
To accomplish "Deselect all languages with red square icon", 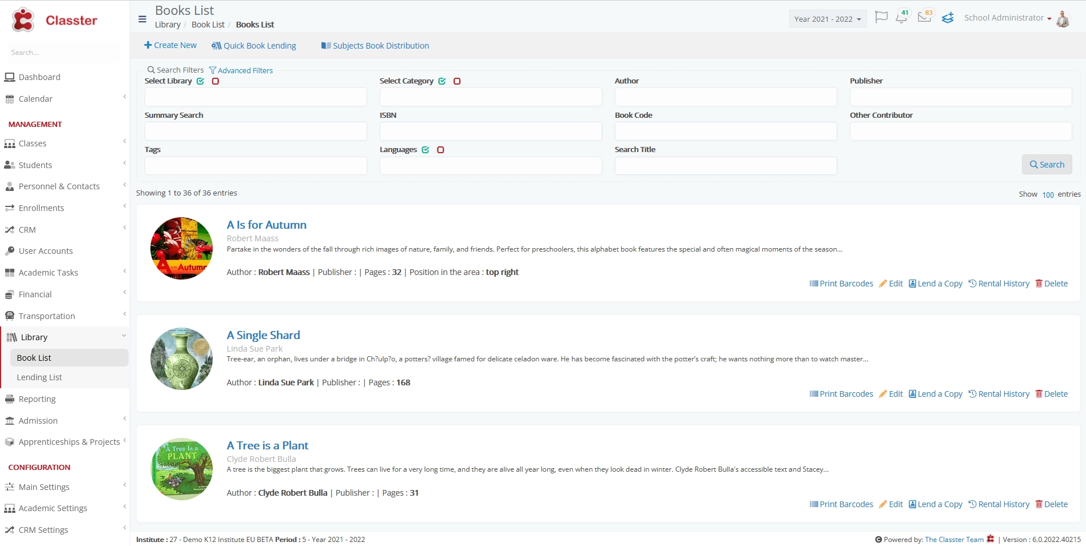I will (x=440, y=150).
